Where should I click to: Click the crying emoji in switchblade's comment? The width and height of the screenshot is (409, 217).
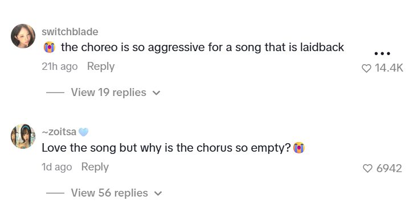point(50,47)
